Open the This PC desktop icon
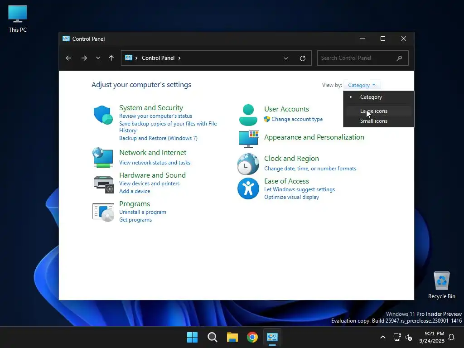464x348 pixels. click(x=18, y=19)
